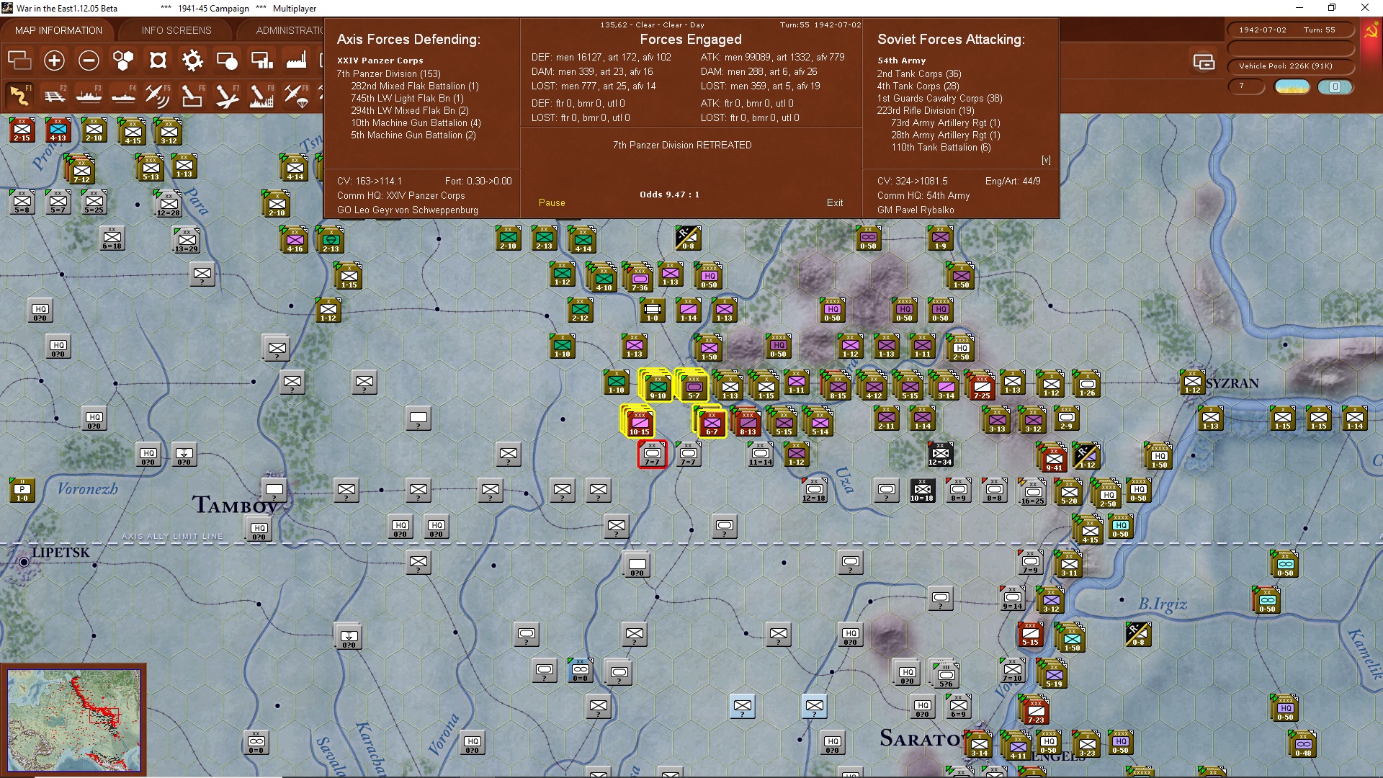Click '7th Panzer Division RETREATED' result text
The image size is (1383, 778).
click(x=682, y=145)
